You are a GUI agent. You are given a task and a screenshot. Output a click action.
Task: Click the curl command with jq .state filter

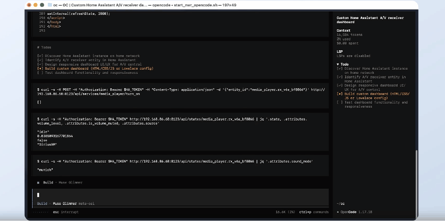(172, 121)
